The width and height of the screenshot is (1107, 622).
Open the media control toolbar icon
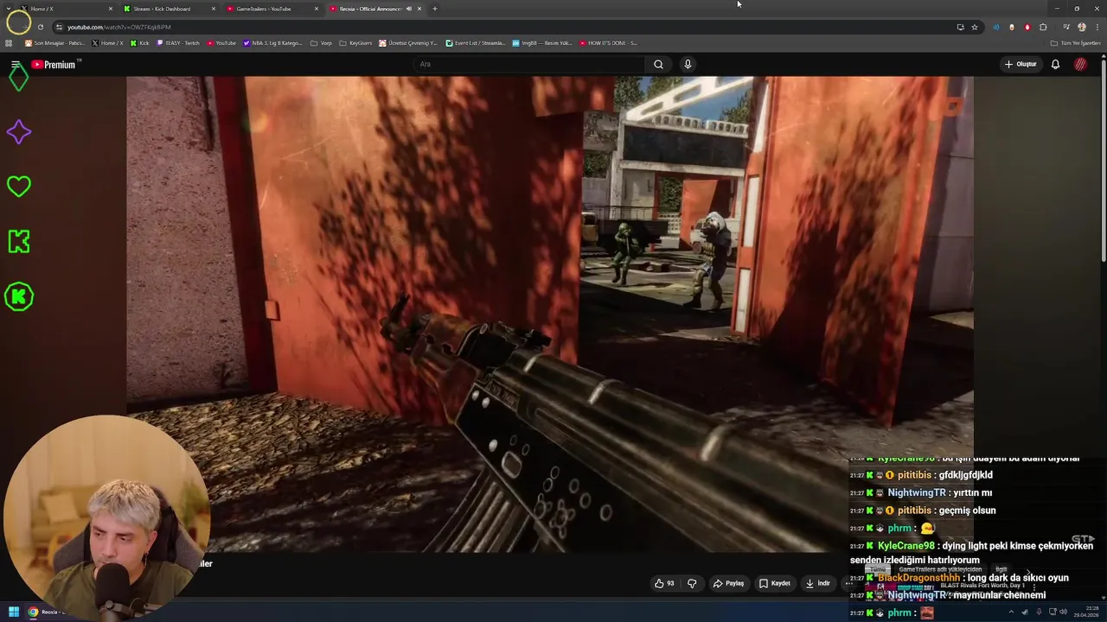click(1066, 27)
